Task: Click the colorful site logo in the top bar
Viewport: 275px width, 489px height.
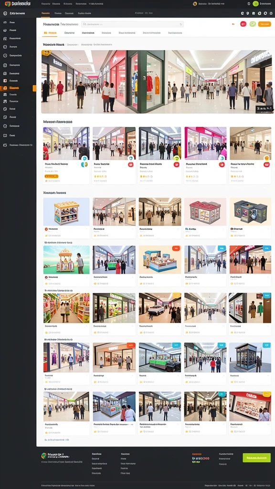Action: pos(8,4)
